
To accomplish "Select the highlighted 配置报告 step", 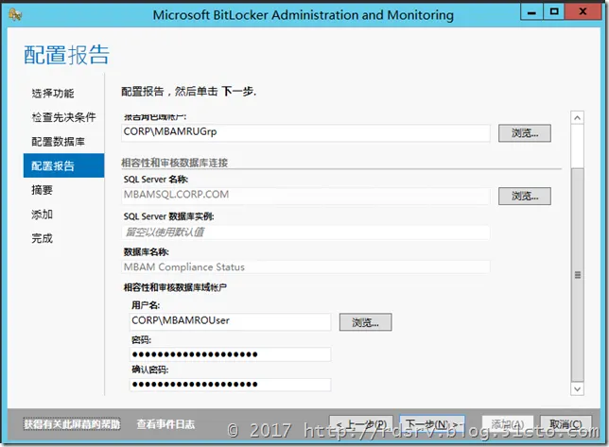I will (x=63, y=165).
